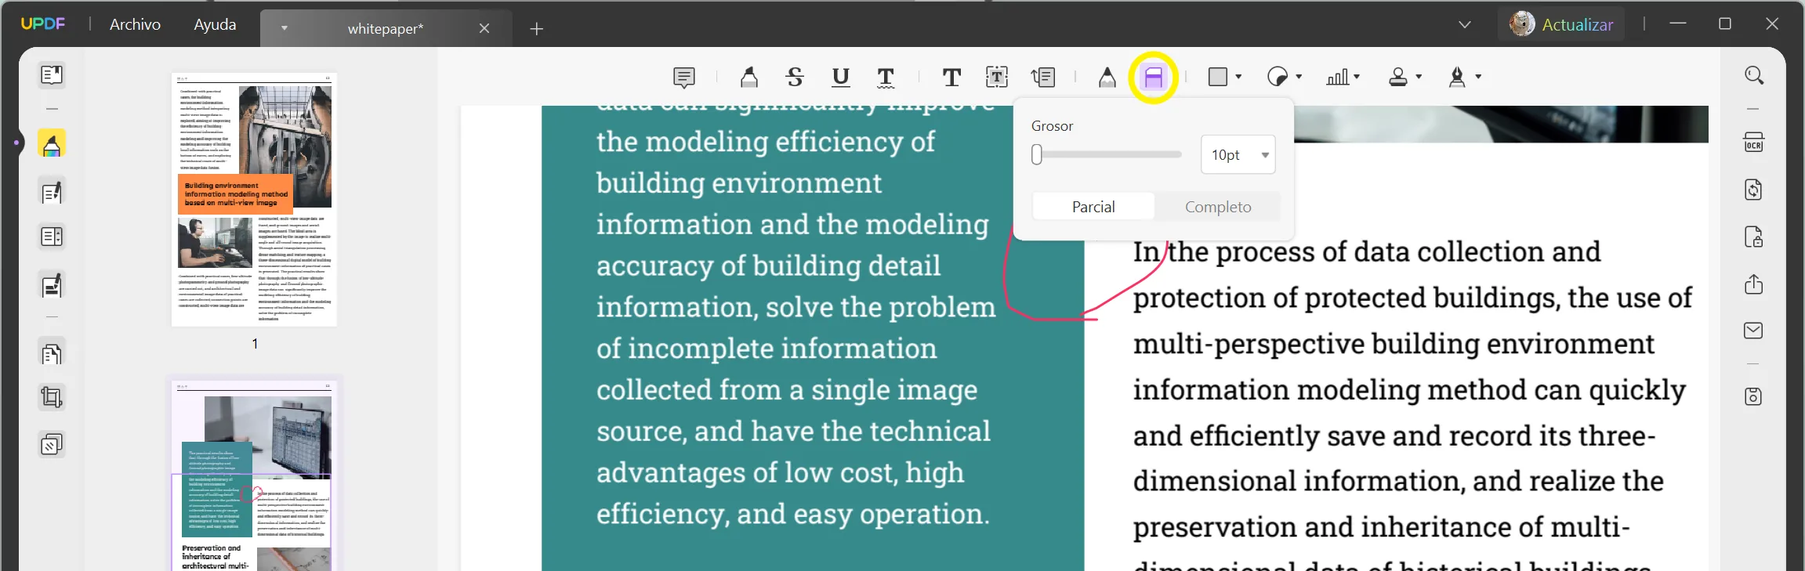This screenshot has height=571, width=1805.
Task: Open the protect PDF lock tool
Action: pyautogui.click(x=1754, y=237)
